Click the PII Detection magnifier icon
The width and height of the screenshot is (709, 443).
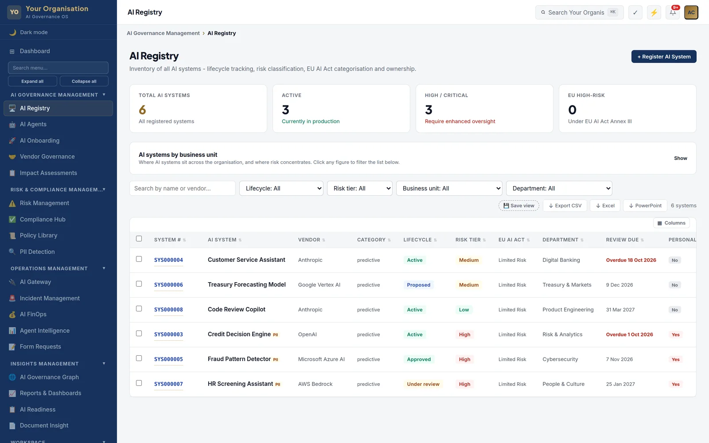click(x=12, y=252)
